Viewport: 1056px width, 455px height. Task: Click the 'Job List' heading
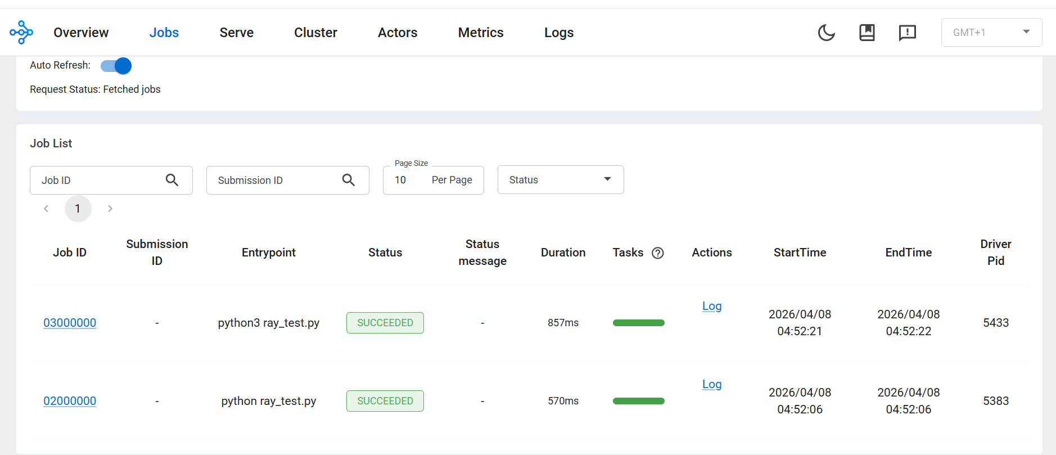coord(51,143)
